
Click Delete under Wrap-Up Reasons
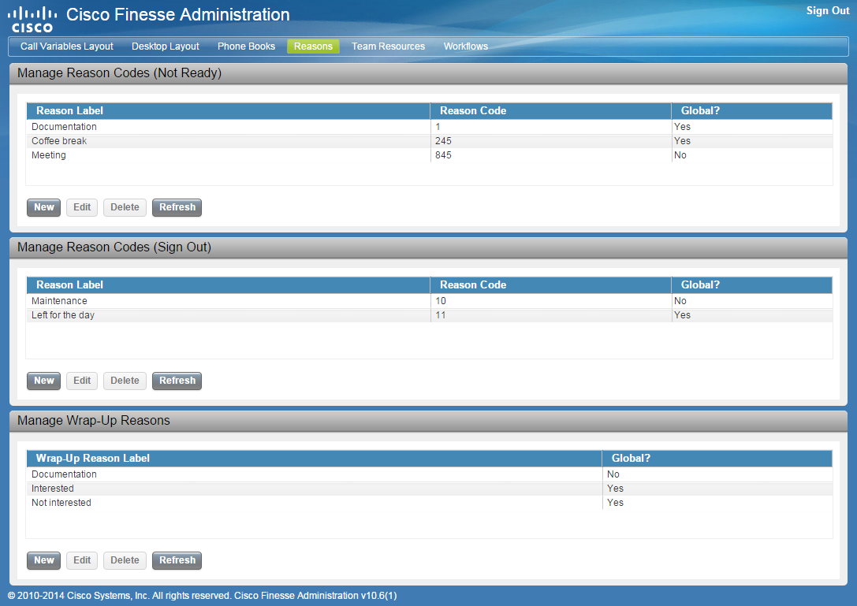(x=125, y=560)
